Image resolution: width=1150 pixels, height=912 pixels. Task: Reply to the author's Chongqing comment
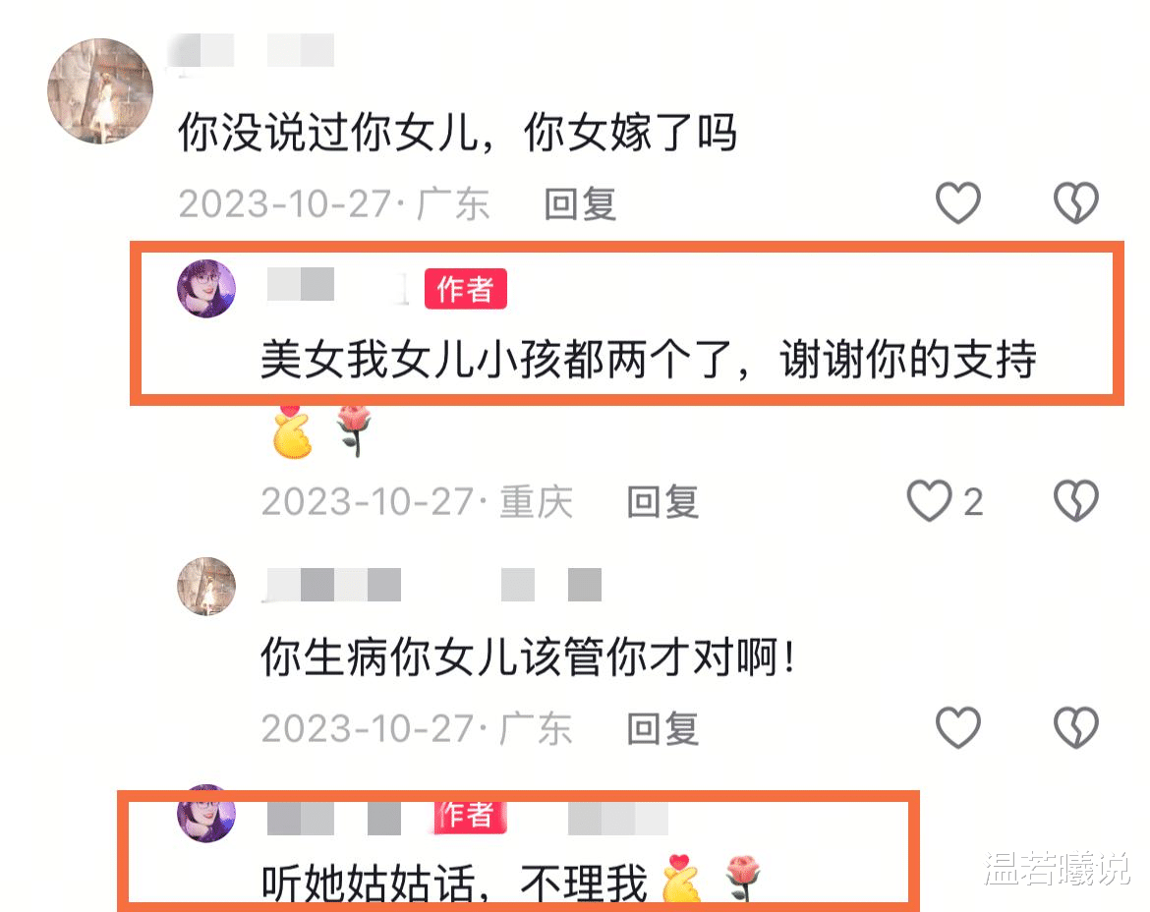click(662, 502)
